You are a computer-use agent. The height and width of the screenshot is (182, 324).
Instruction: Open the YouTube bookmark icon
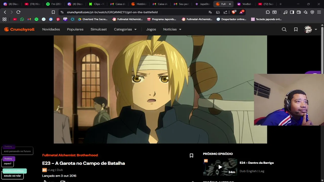tap(15, 19)
